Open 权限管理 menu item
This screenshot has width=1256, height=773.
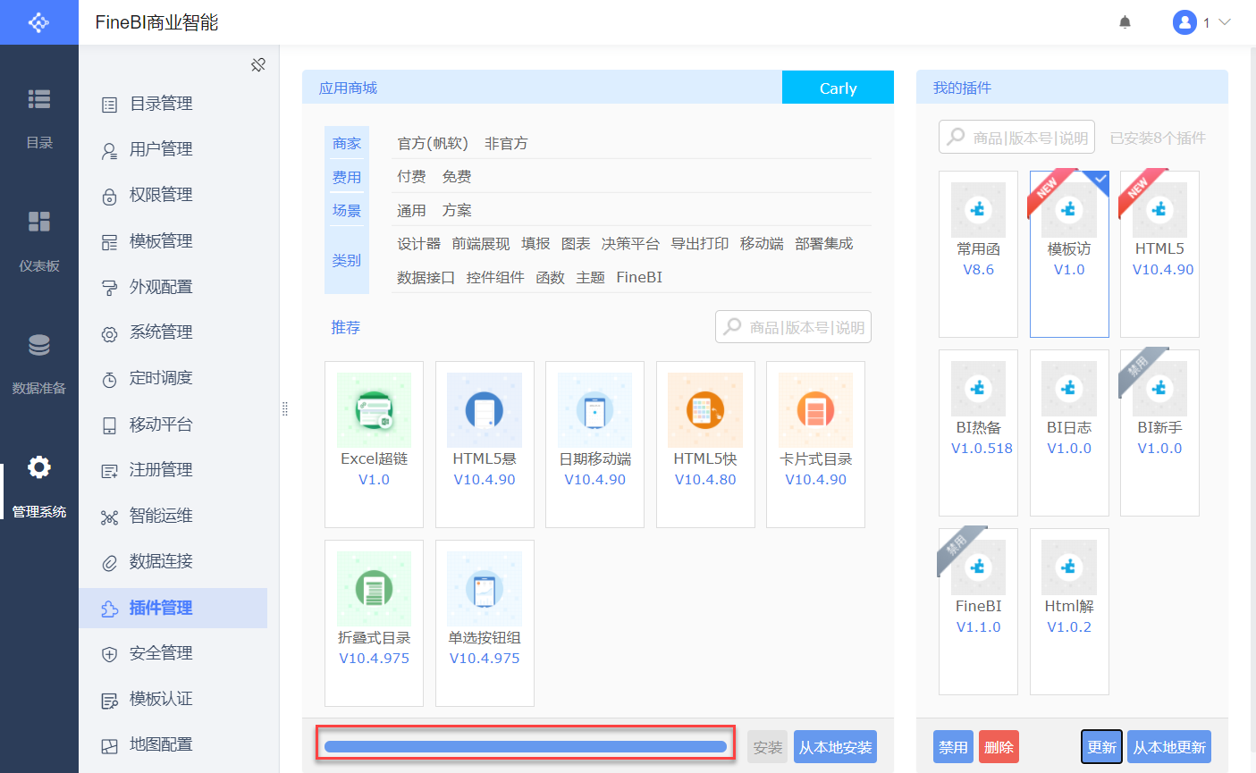click(173, 195)
